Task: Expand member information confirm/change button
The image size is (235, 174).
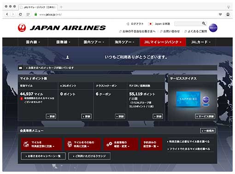Action: (x=121, y=144)
